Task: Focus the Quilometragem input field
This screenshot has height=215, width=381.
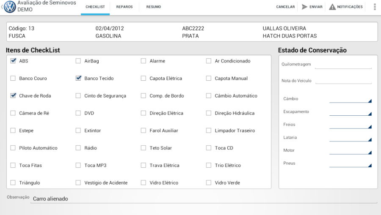Action: tap(343, 64)
